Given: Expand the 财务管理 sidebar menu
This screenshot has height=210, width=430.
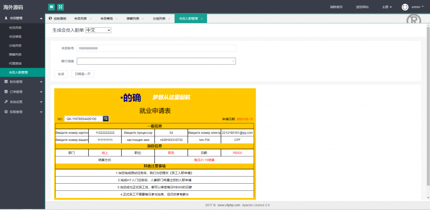Looking at the screenshot, I should 22,82.
